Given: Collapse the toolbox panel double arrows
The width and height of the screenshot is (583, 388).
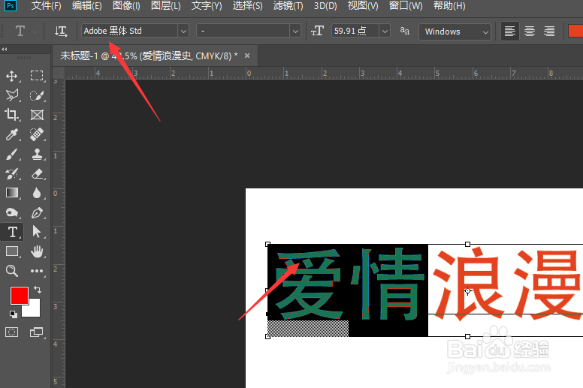Looking at the screenshot, I should point(5,49).
